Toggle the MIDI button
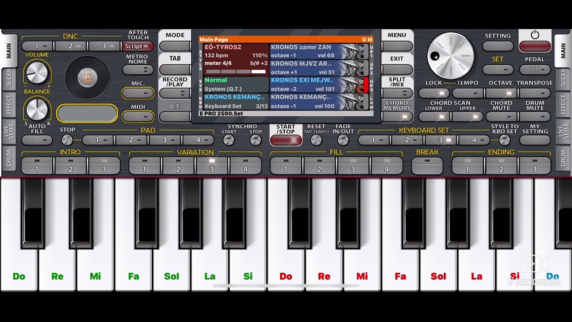Image resolution: width=572 pixels, height=322 pixels. (x=138, y=116)
